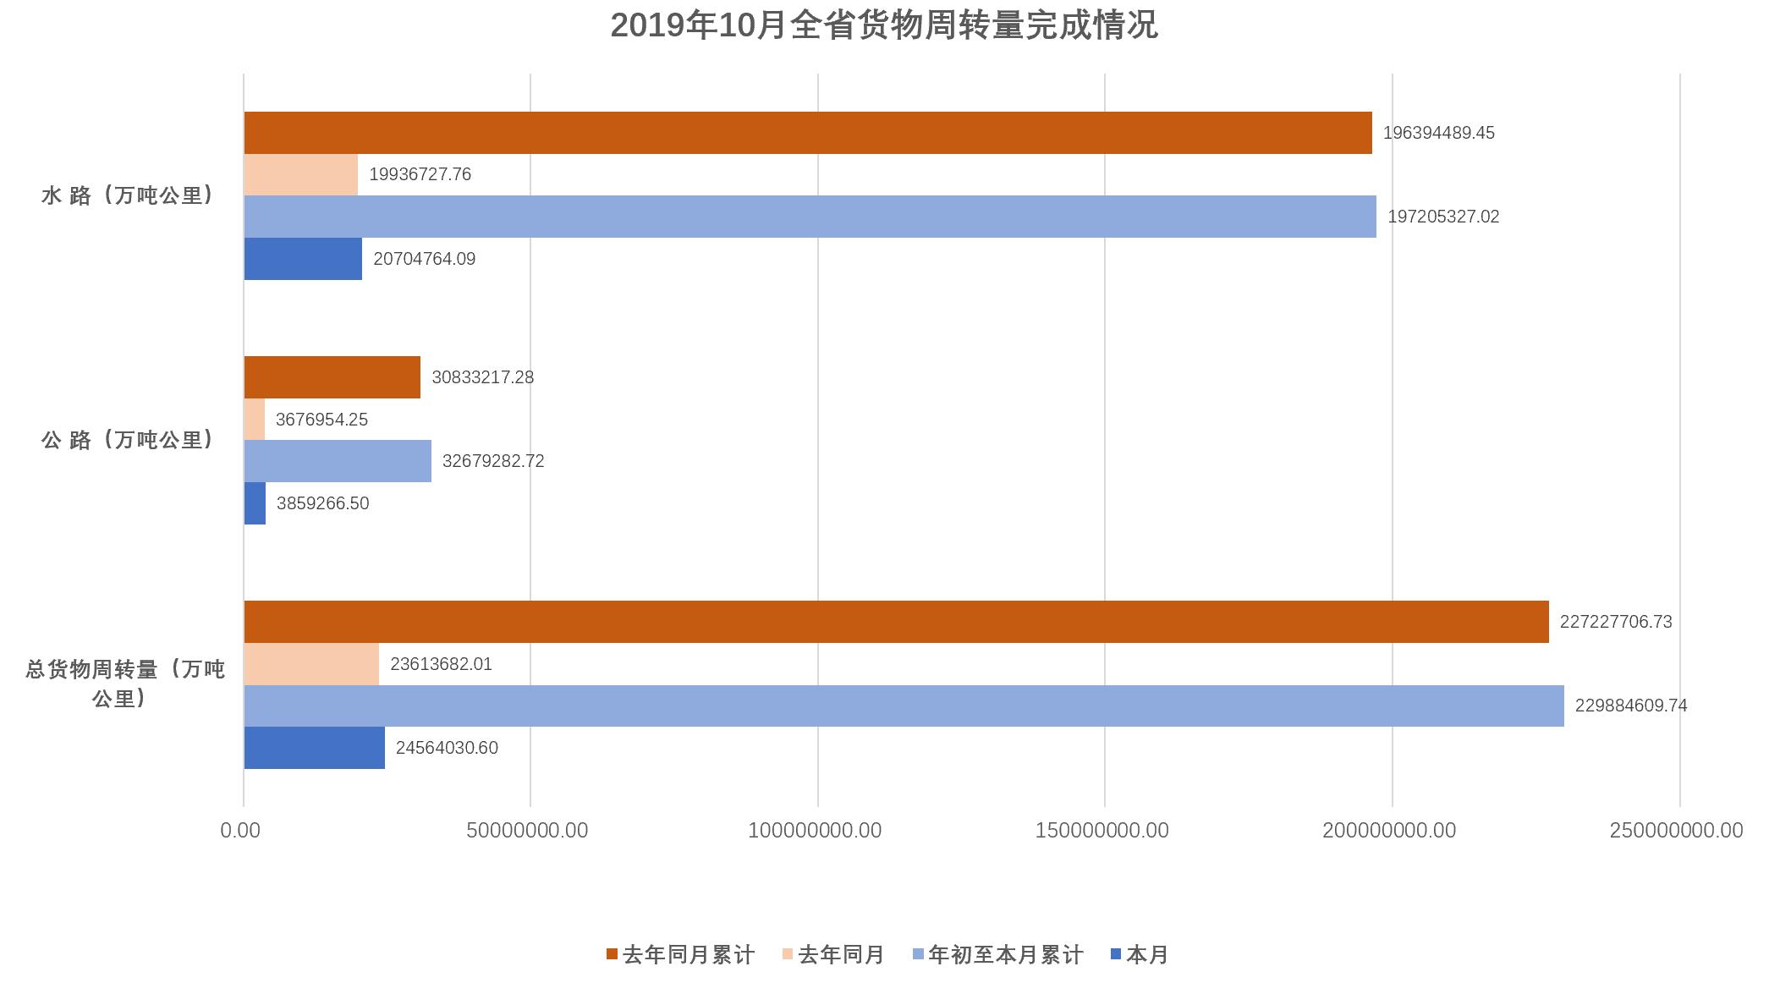Click the 227227706.73 data label
The image size is (1769, 983).
[1615, 622]
